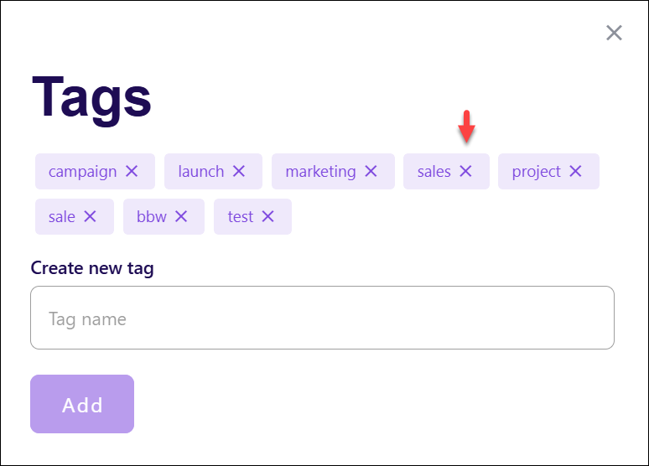The width and height of the screenshot is (649, 466).
Task: Click the Add button
Action: pos(82,404)
